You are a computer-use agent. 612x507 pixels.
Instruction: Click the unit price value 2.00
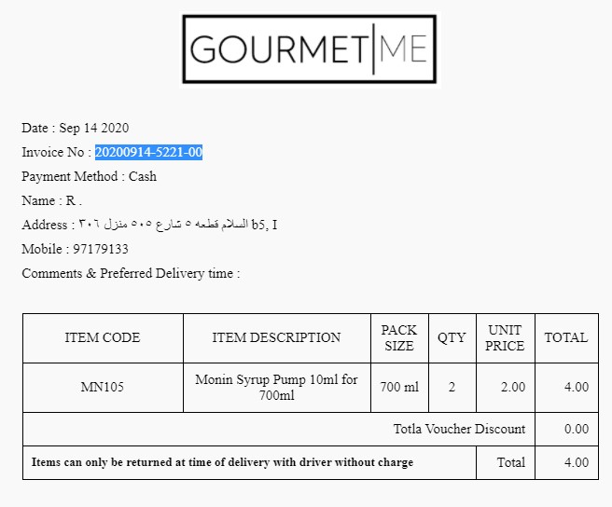512,387
